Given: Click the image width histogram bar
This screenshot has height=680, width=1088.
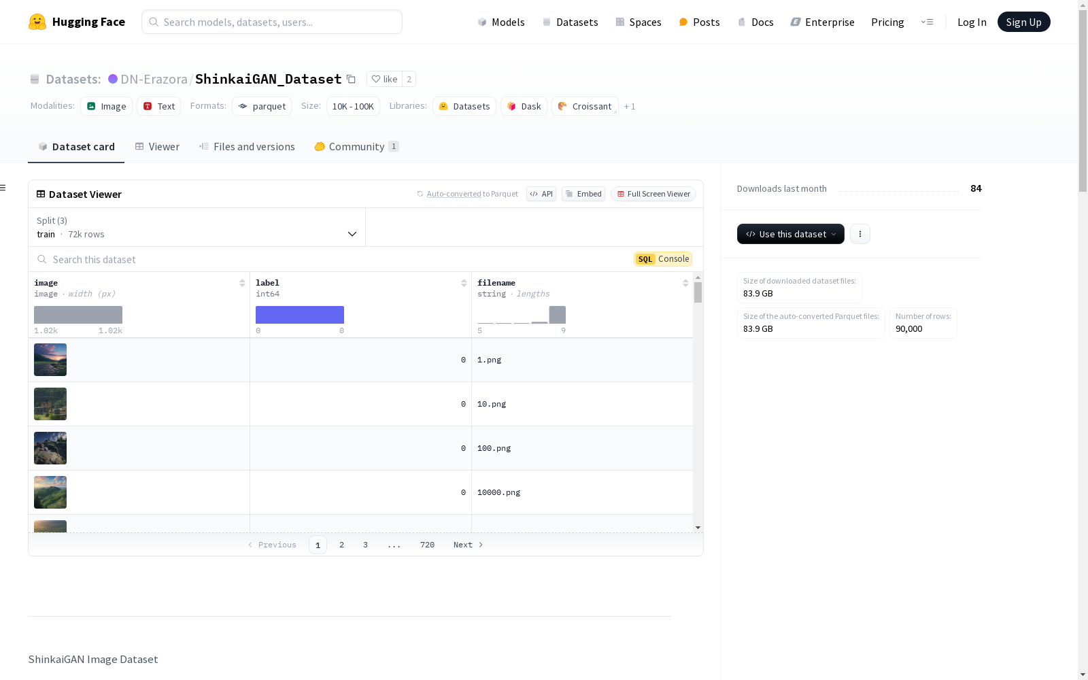Looking at the screenshot, I should coord(78,315).
